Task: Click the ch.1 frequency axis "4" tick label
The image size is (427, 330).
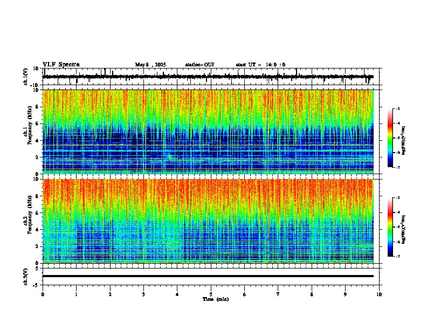Action: [x=38, y=141]
